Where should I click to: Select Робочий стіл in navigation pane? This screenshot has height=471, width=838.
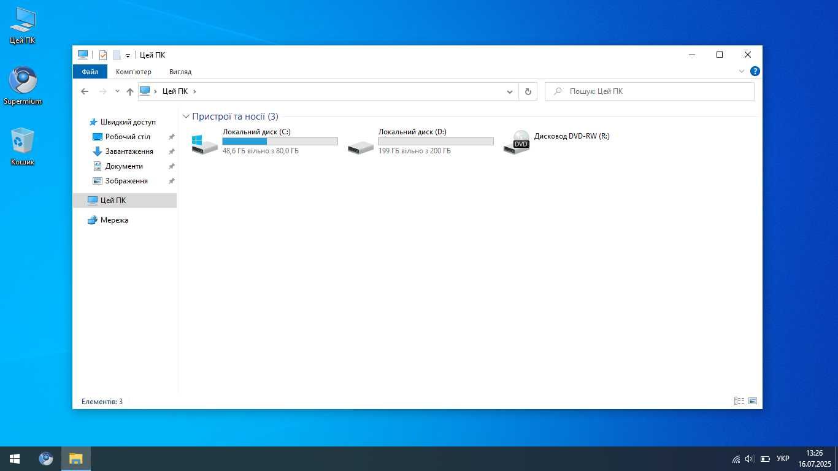point(128,137)
